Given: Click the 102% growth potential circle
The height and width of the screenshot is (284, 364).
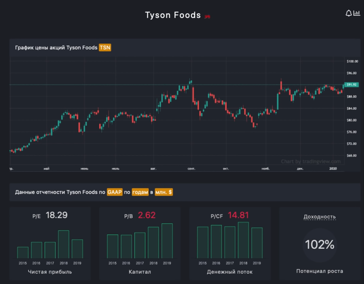Looking at the screenshot, I should click(x=320, y=245).
